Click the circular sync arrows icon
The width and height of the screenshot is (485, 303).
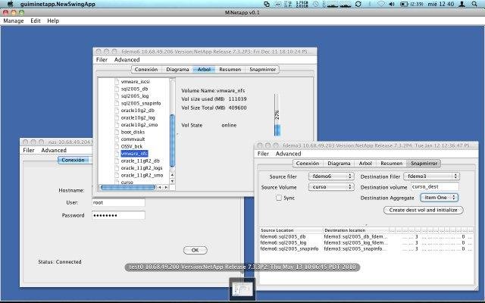coord(358,4)
